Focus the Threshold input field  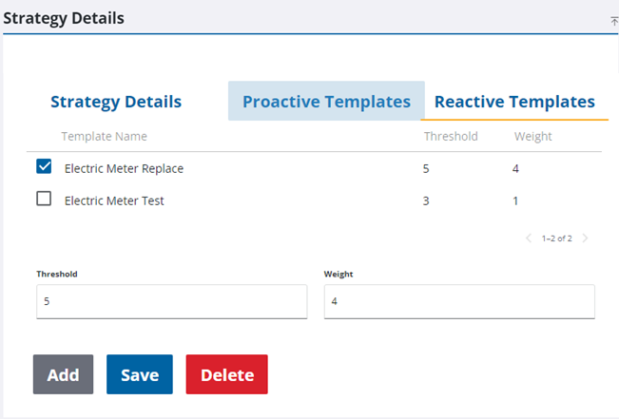[171, 302]
